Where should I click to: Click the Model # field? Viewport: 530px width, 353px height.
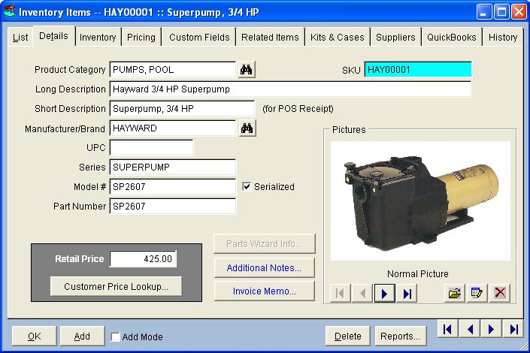[173, 187]
